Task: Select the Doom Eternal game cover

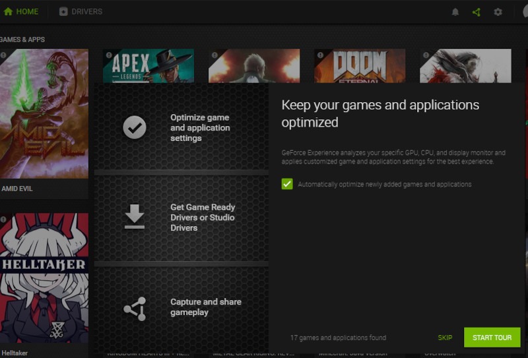Action: click(x=360, y=66)
